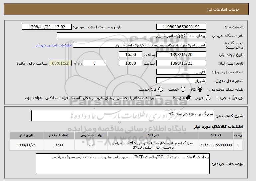Click the نام کالا column header
256x181 pixels.
(x=153, y=136)
